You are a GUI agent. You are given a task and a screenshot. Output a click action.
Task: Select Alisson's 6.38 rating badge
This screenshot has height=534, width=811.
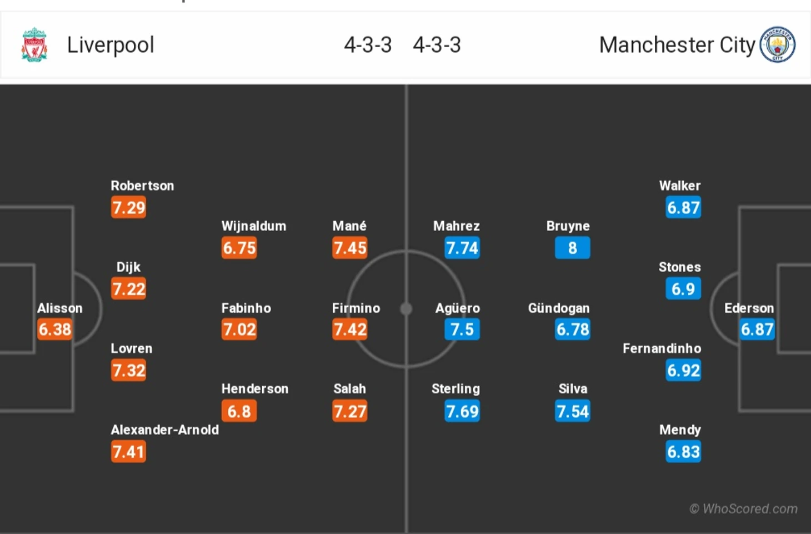click(55, 330)
